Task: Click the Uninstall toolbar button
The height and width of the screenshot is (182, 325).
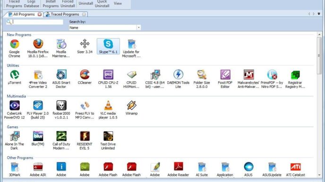Action: (x=86, y=3)
